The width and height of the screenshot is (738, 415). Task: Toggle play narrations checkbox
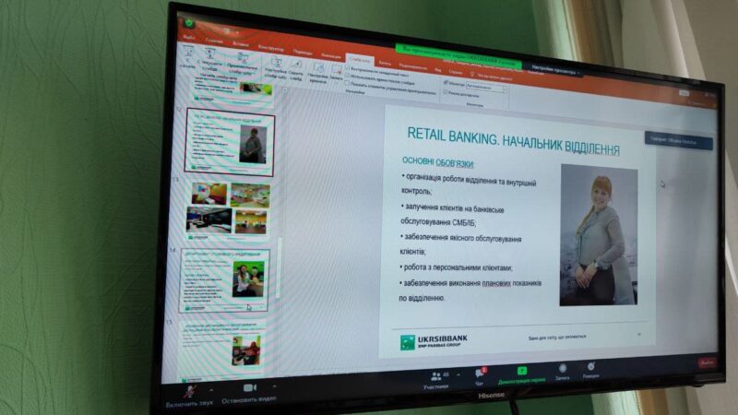click(x=348, y=68)
